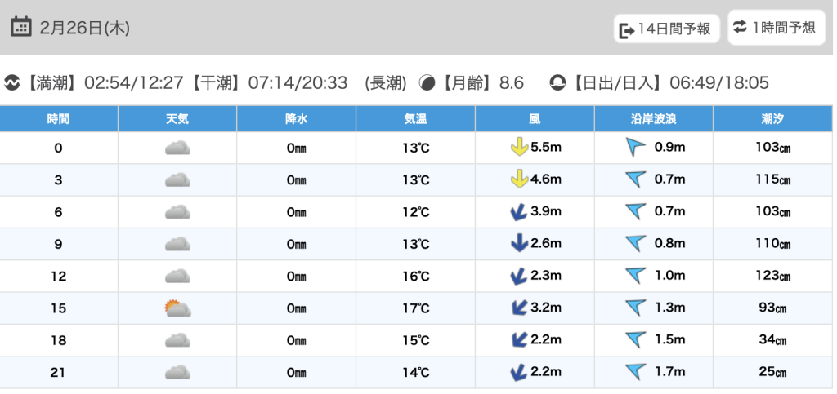Click the yellow wind arrow showing 5.5m

518,148
